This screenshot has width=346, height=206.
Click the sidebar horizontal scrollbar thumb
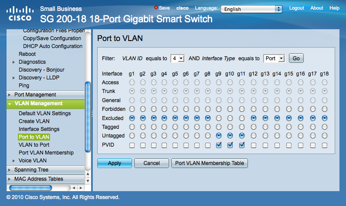(x=31, y=188)
